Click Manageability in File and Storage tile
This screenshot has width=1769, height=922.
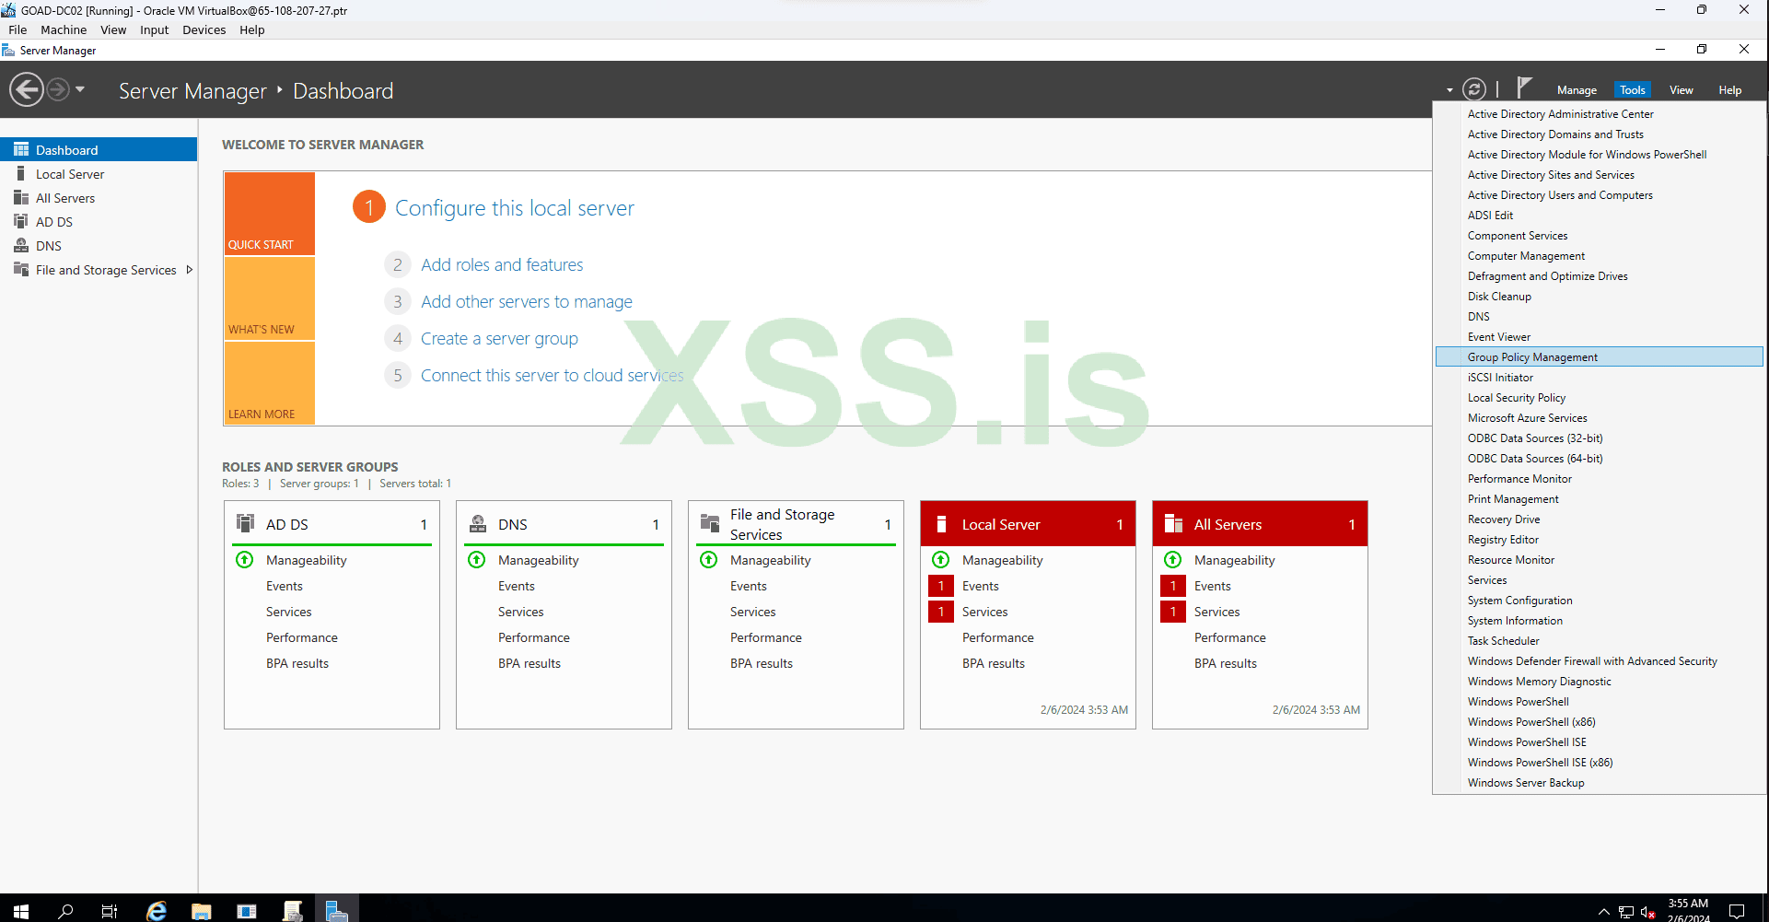click(x=770, y=560)
